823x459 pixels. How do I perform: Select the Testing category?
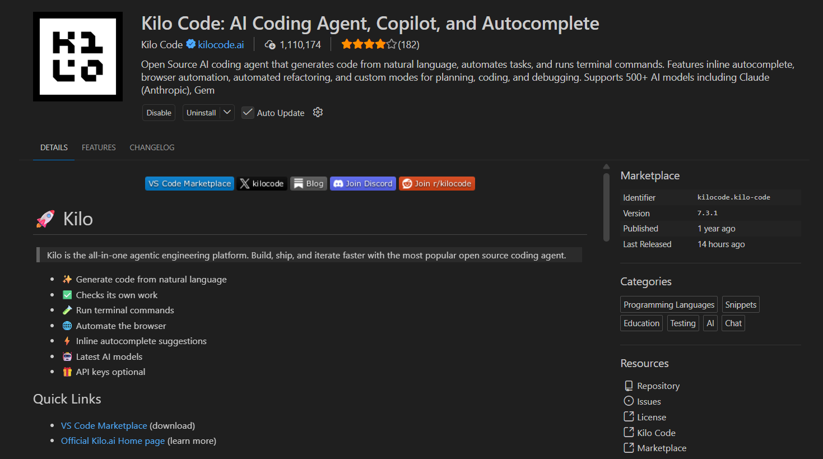point(683,323)
